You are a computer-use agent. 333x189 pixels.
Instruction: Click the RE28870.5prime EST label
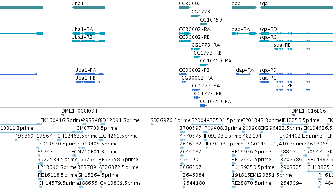(252, 183)
